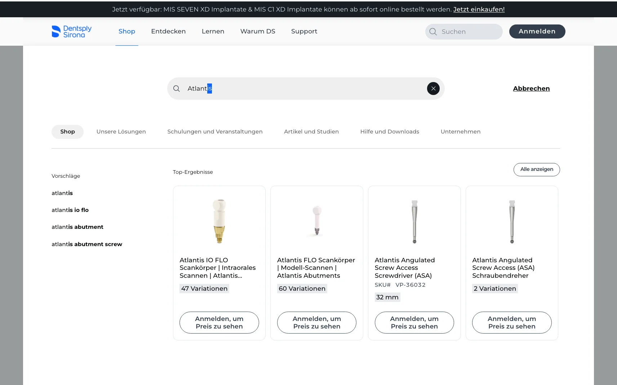Click the SKU# VP-36032 text

tap(400, 285)
